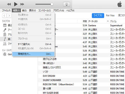Click the volume slider knob
This screenshot has height=94, width=125.
(x=52, y=4)
